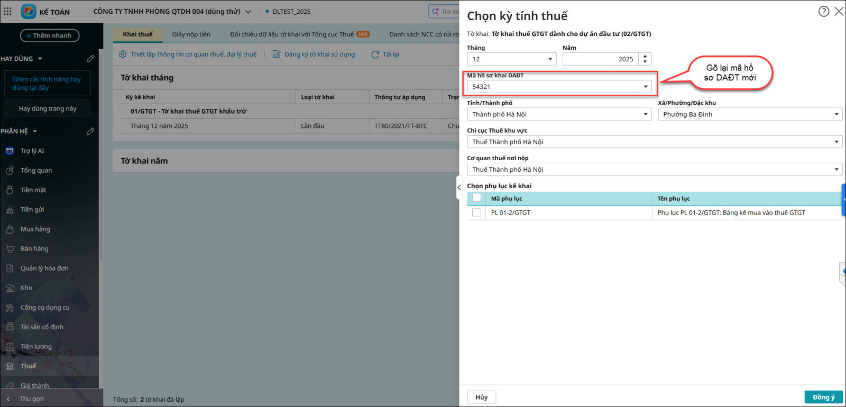The width and height of the screenshot is (846, 407).
Task: Click the pencil icon beside PHÂN HỆ
Action: (90, 131)
